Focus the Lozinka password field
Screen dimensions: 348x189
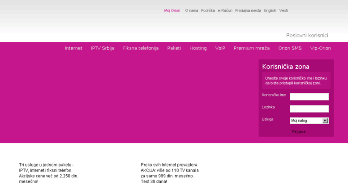tap(309, 109)
